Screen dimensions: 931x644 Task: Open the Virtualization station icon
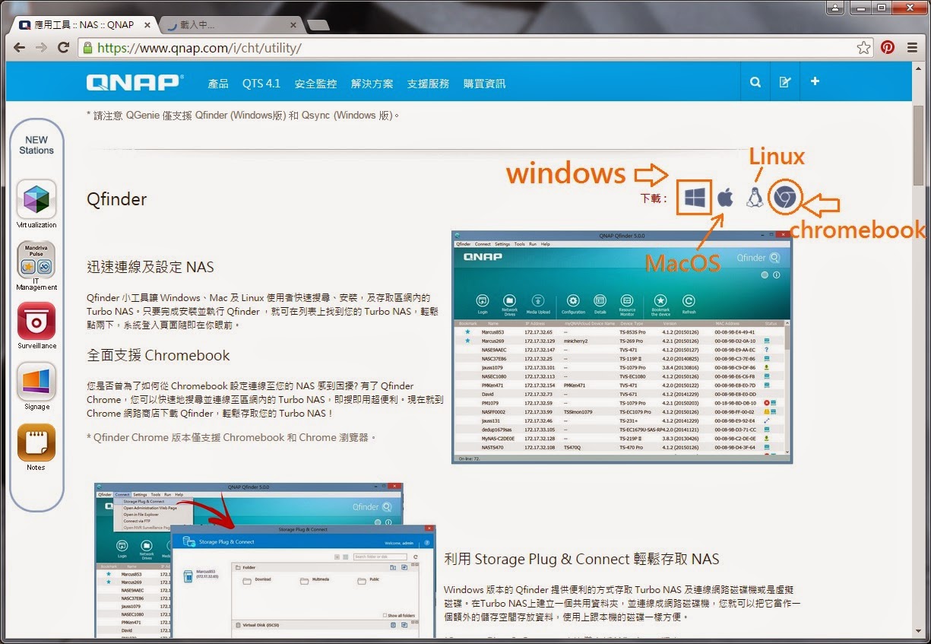pyautogui.click(x=36, y=199)
